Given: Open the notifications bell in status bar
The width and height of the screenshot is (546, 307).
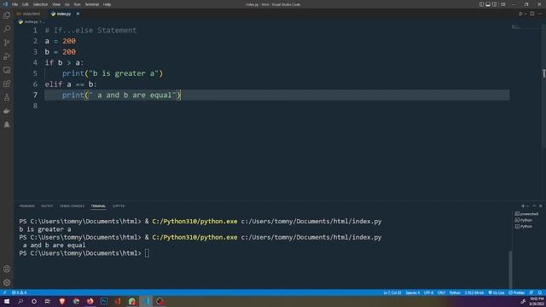Looking at the screenshot, I should pos(539,293).
